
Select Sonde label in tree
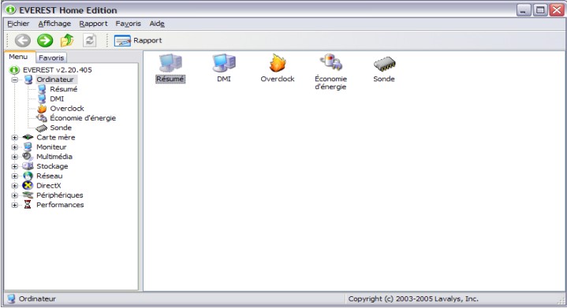(61, 128)
